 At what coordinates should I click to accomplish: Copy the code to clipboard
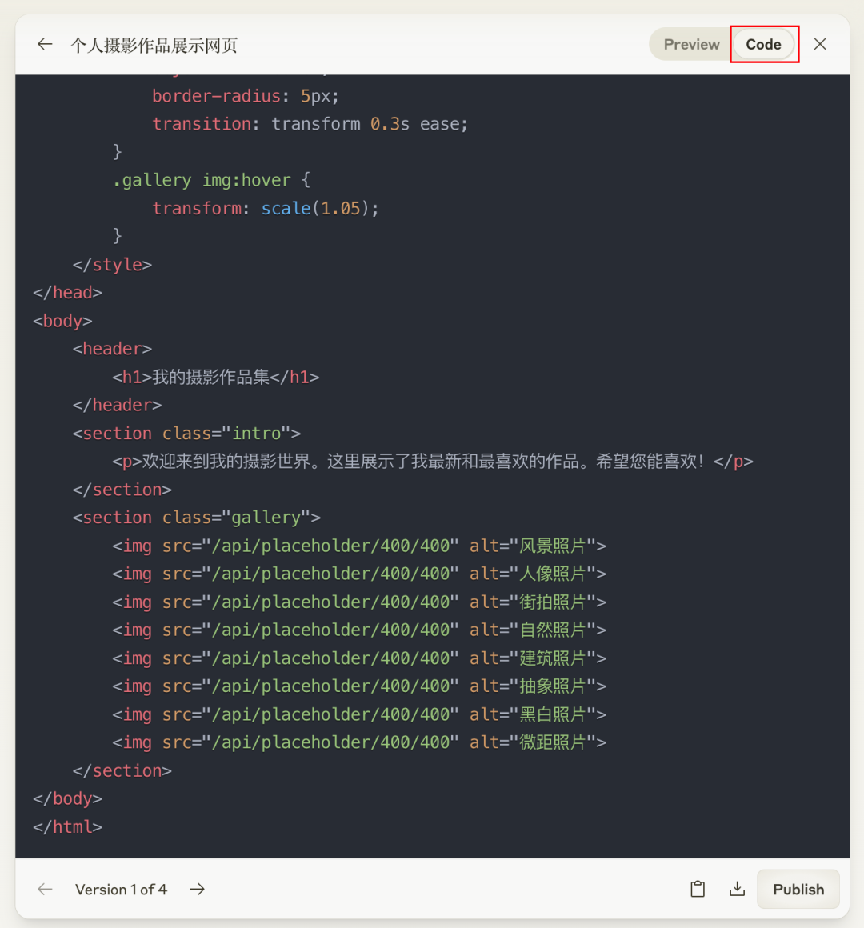coord(697,889)
